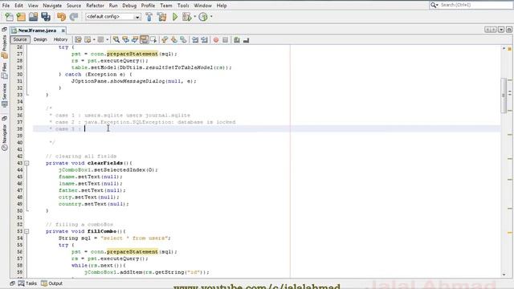Open the Edit menu
Image resolution: width=514 pixels, height=289 pixels.
(18, 6)
